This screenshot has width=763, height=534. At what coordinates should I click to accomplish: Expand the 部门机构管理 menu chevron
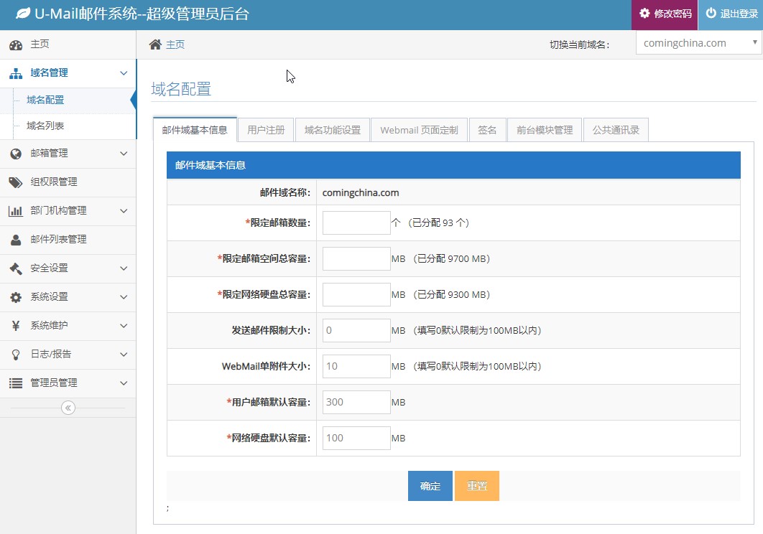(x=124, y=211)
